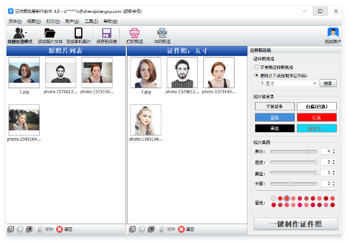Set black background color
The image size is (348, 243).
pyautogui.click(x=275, y=128)
